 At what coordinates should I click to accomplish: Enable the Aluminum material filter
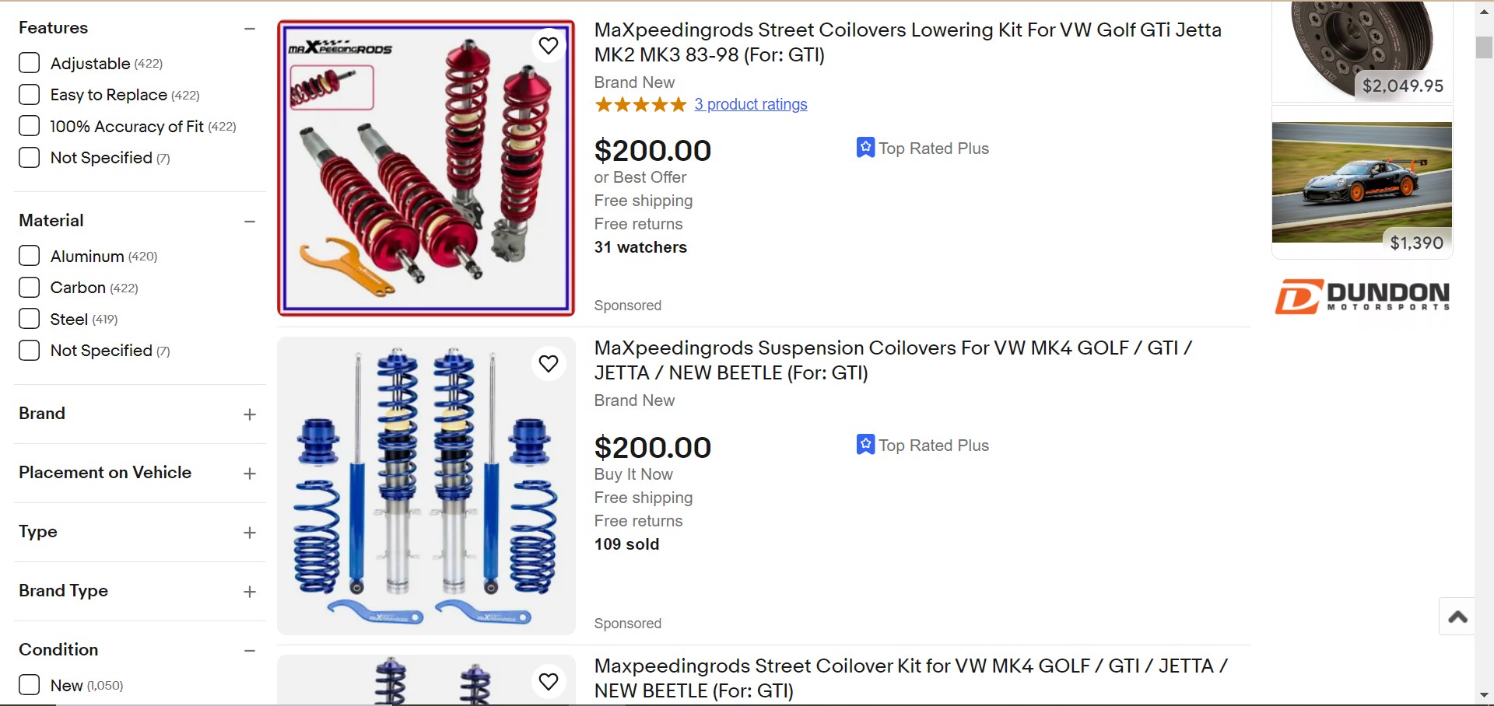click(30, 256)
